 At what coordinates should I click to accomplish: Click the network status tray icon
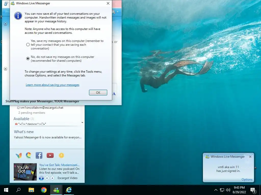click(222, 190)
